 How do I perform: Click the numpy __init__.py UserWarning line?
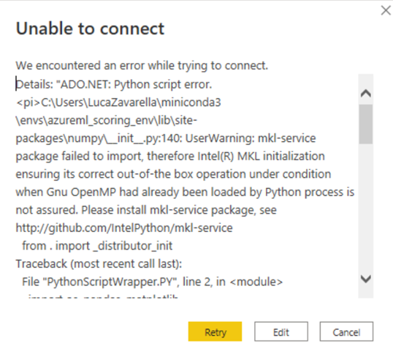(166, 138)
